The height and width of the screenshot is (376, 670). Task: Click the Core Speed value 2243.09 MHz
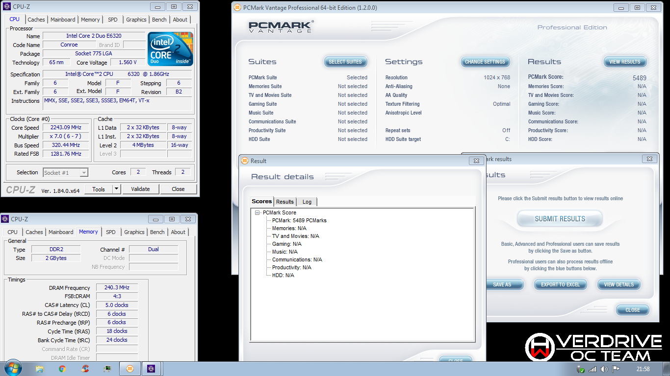click(66, 128)
